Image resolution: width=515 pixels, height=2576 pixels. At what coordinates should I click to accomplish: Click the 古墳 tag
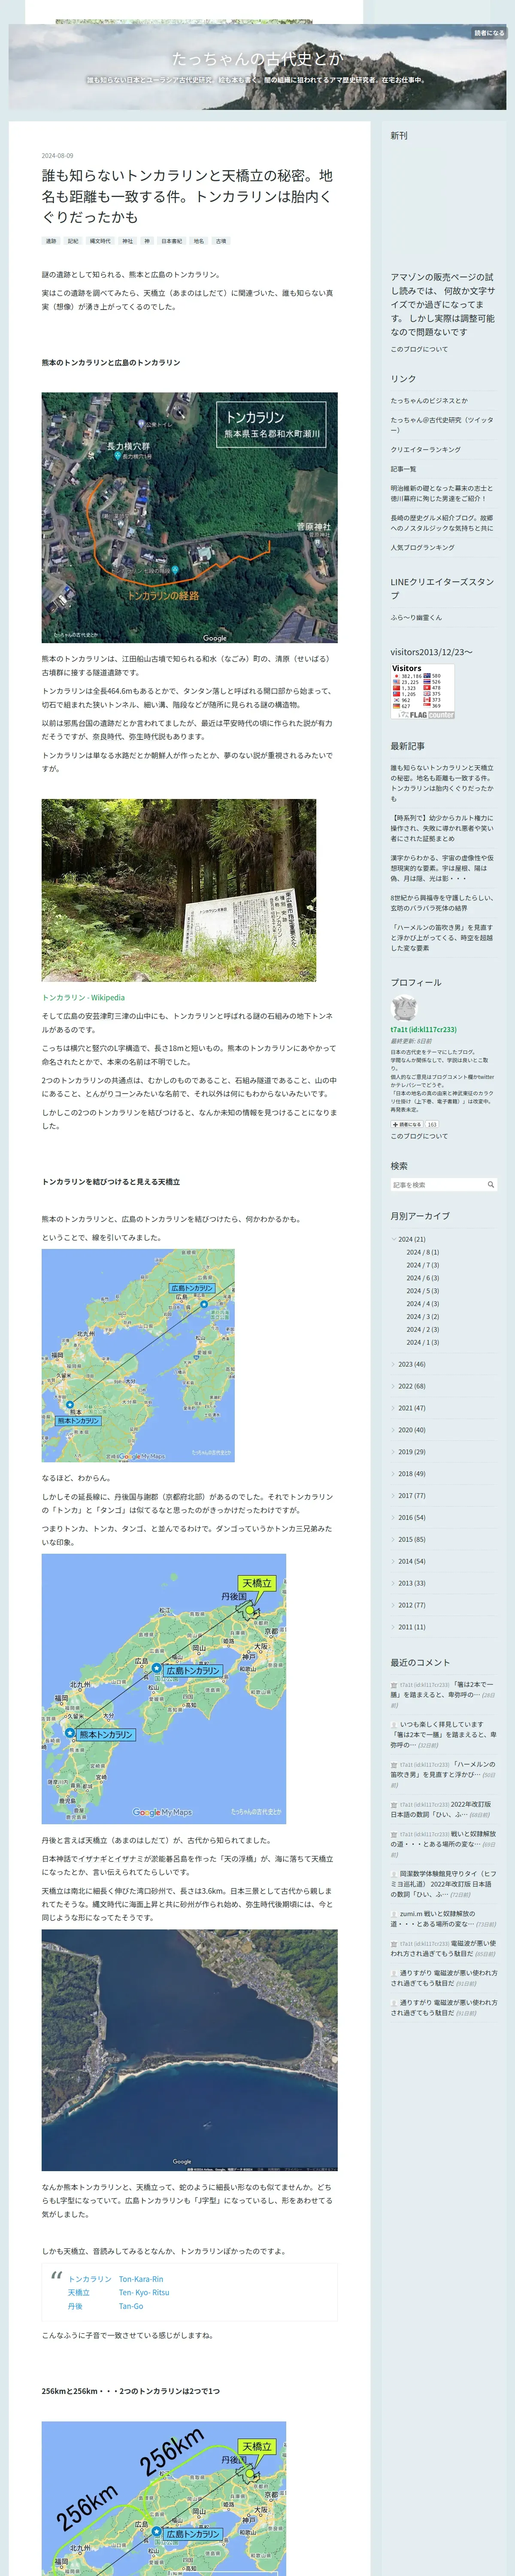tap(221, 241)
